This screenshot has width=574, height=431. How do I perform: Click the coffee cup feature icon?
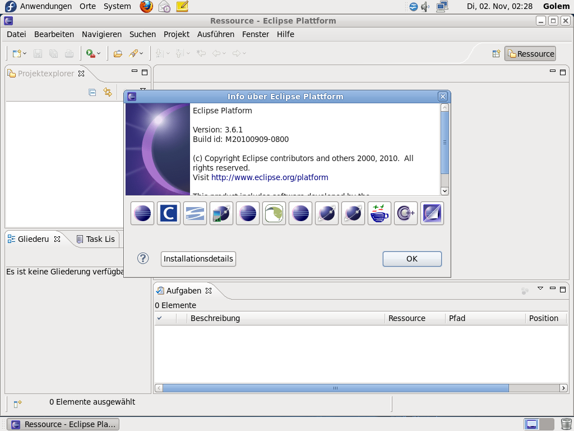[379, 213]
